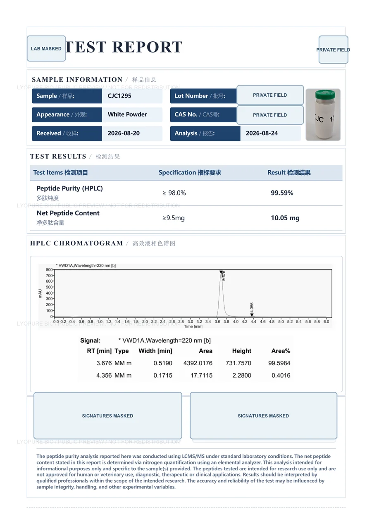Click the TEST REPORT title heading
372x526 pixels.
coord(124,47)
